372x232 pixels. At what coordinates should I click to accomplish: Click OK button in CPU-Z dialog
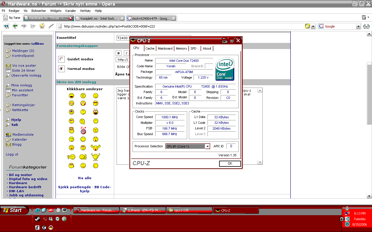pos(230,164)
